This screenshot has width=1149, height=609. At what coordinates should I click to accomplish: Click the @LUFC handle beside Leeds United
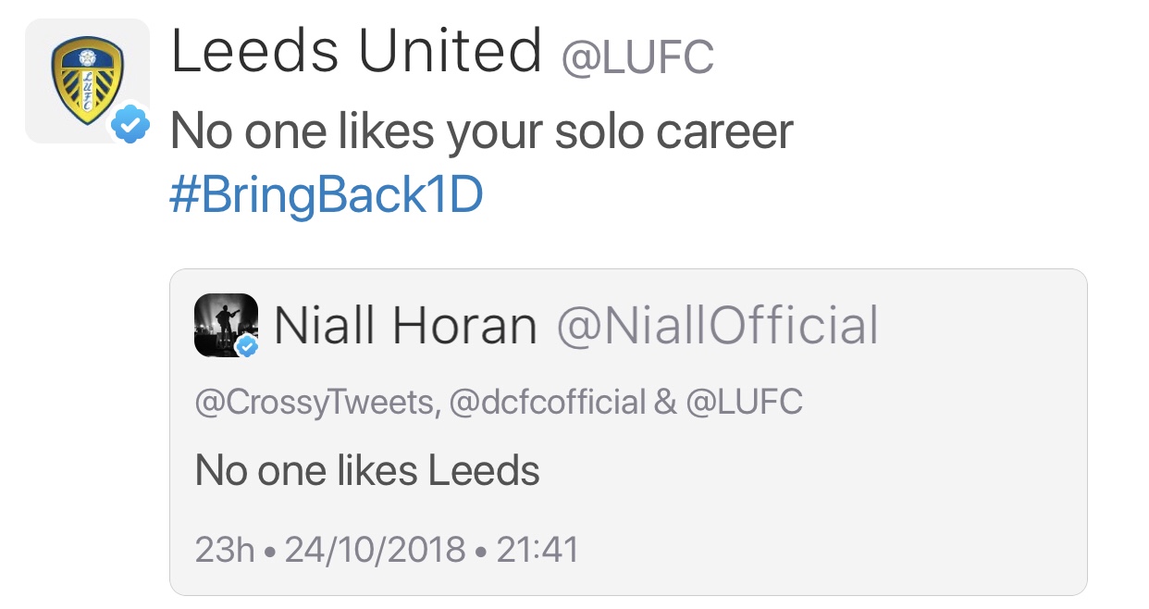pyautogui.click(x=637, y=57)
